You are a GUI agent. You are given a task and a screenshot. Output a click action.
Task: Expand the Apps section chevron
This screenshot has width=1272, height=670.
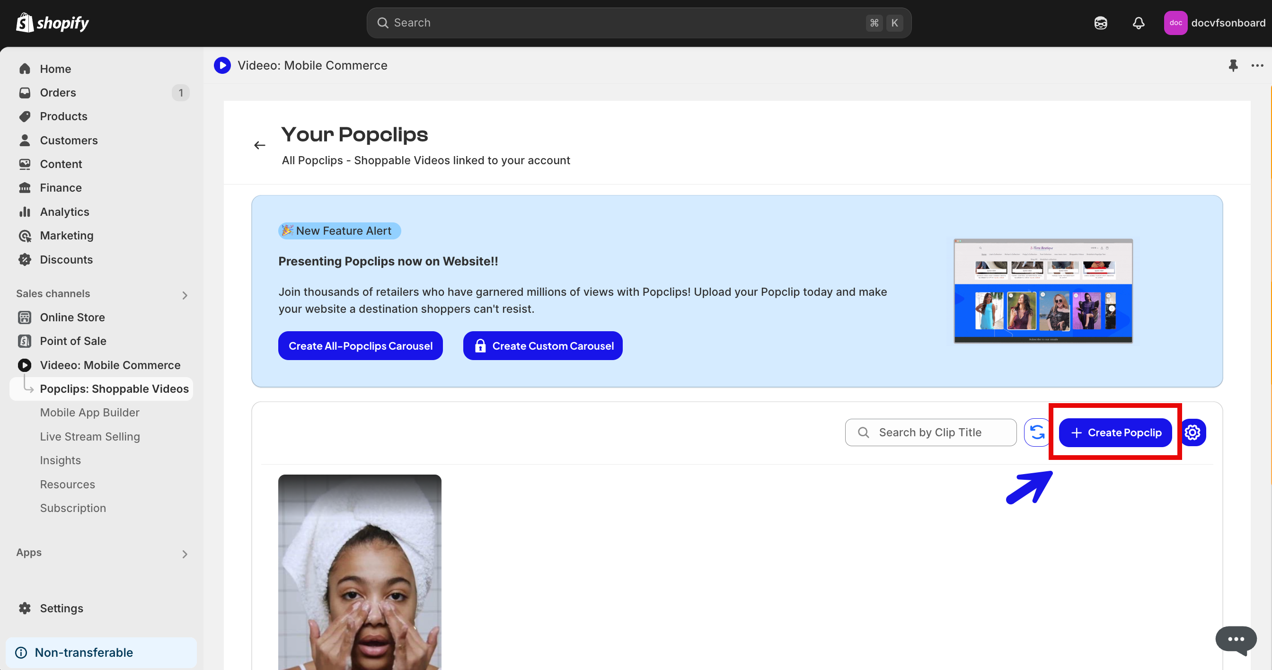(185, 554)
